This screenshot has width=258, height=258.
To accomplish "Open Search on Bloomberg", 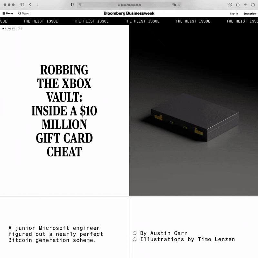I will pos(24,14).
